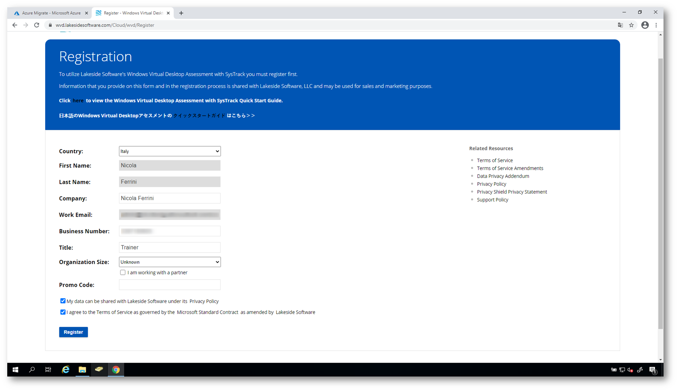Open the Chrome profile avatar

coord(645,25)
